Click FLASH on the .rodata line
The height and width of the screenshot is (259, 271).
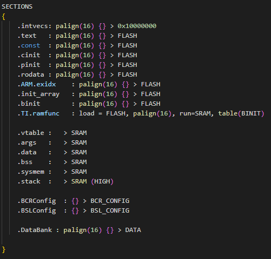point(127,74)
